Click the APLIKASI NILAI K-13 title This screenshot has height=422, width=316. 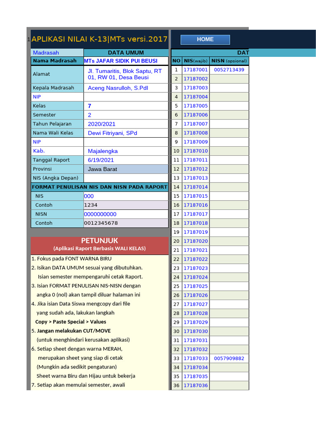pyautogui.click(x=100, y=39)
